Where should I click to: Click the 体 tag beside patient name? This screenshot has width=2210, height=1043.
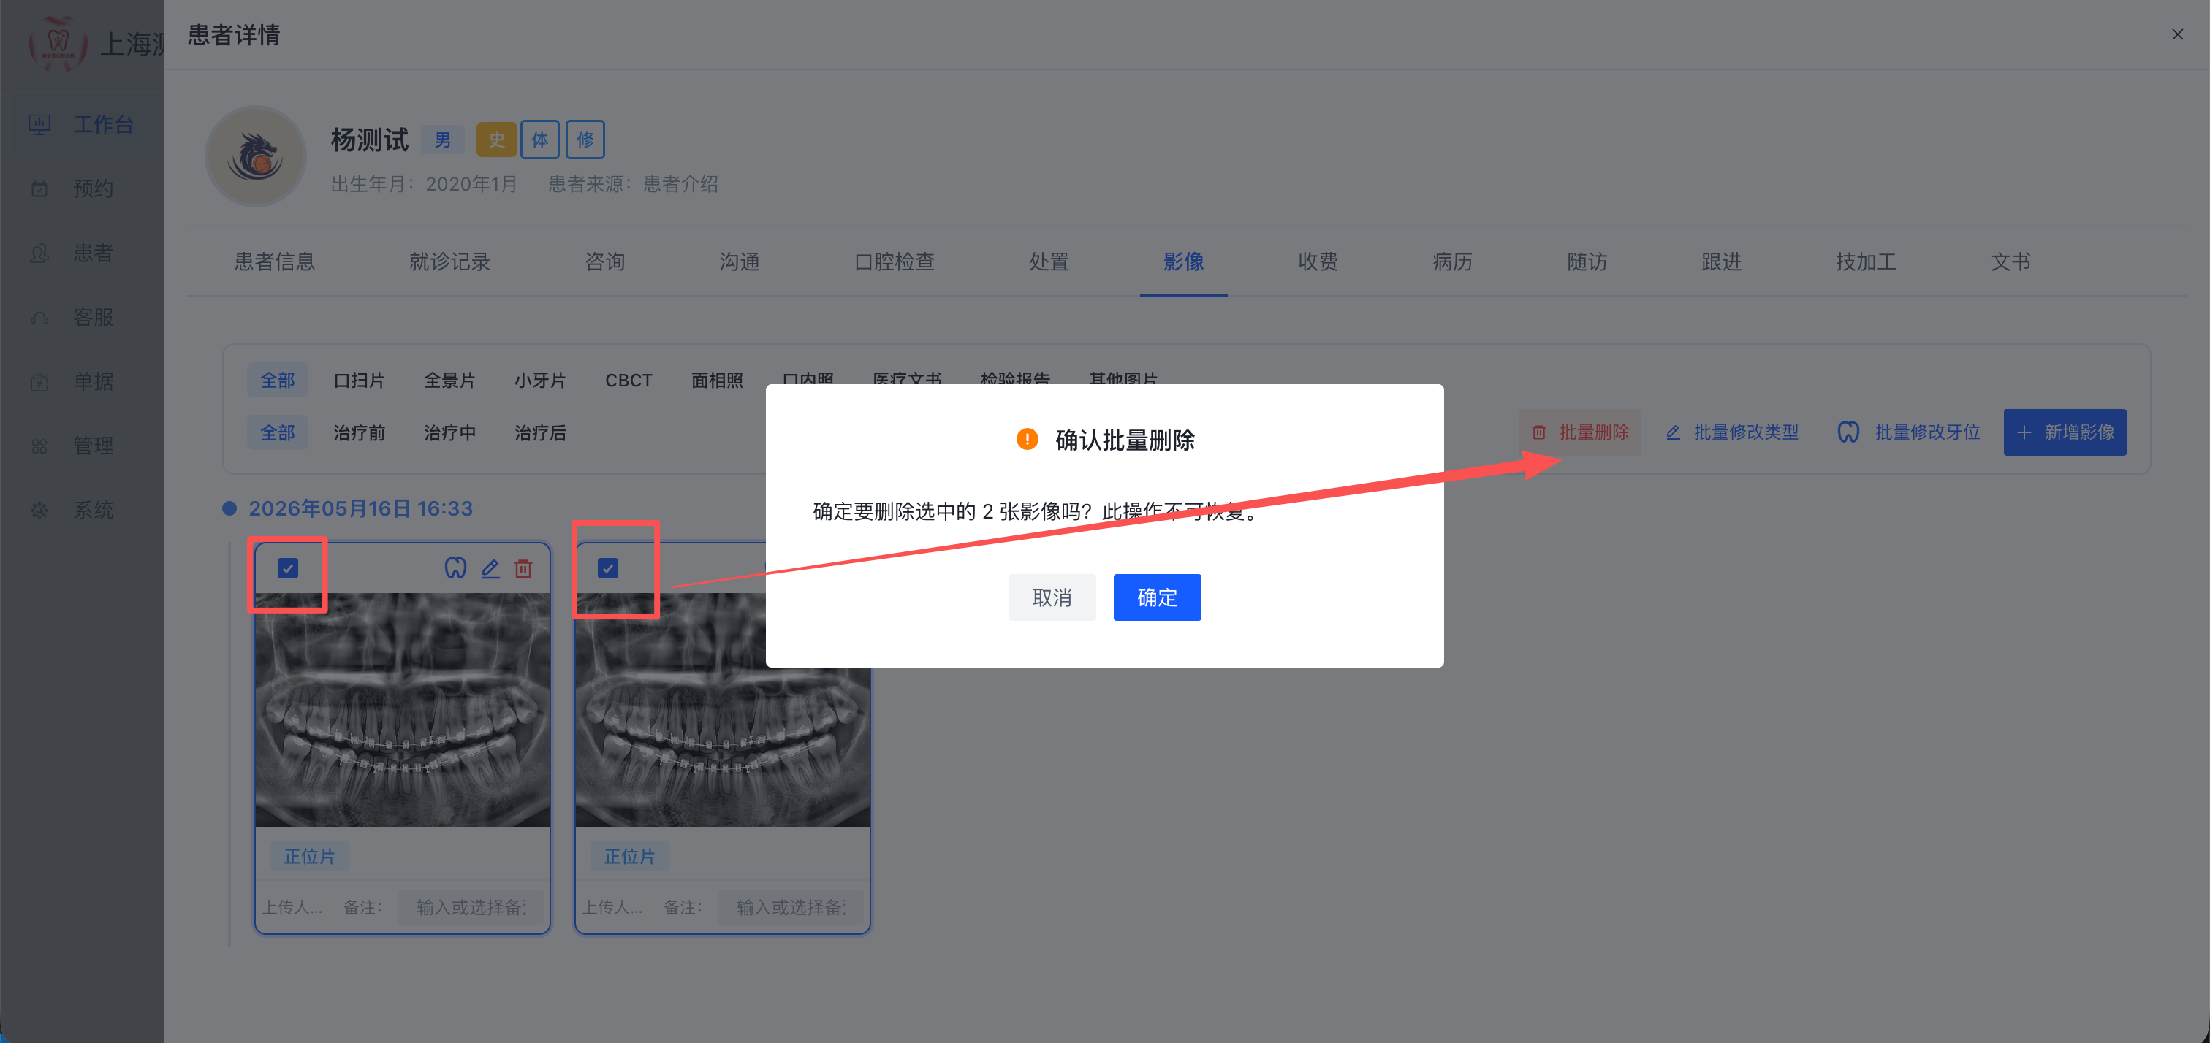(x=539, y=139)
